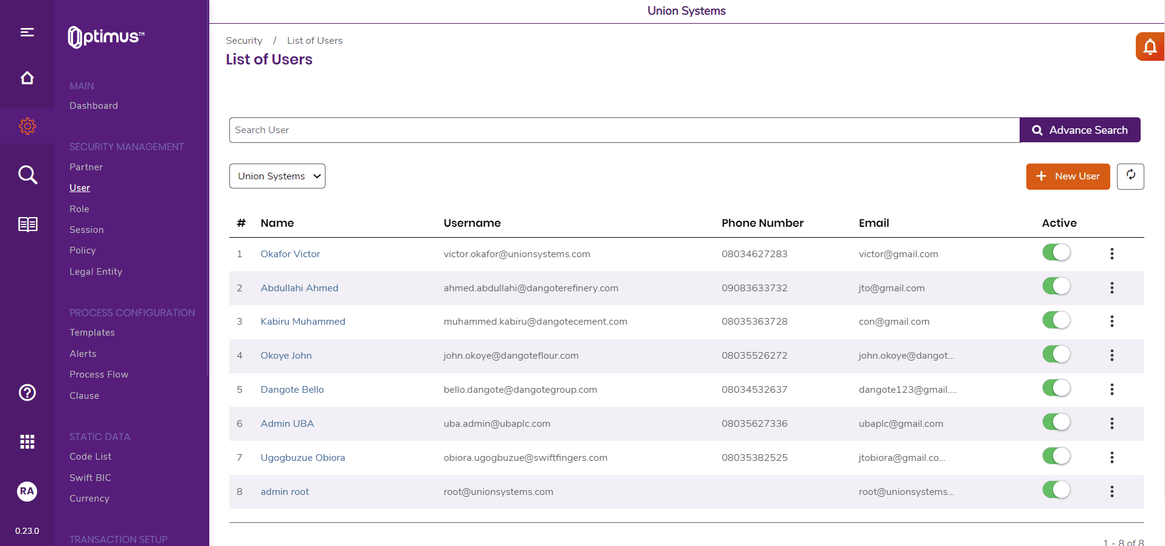1165x546 pixels.
Task: Open the book reader icon in left rail
Action: 27,224
